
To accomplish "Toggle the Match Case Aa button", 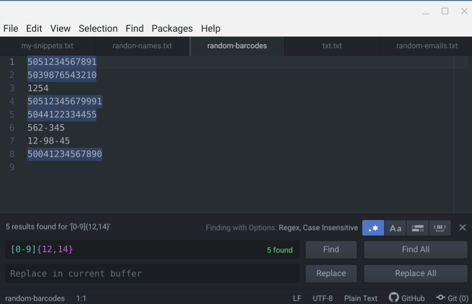I will [x=395, y=228].
